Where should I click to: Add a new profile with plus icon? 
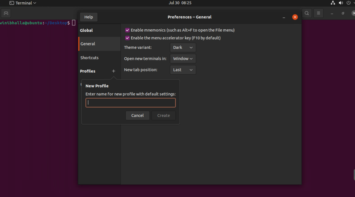pos(114,71)
